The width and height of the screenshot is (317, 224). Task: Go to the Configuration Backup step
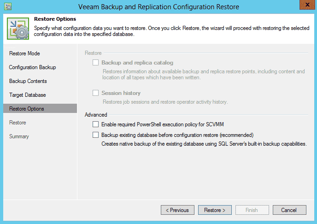click(x=32, y=67)
